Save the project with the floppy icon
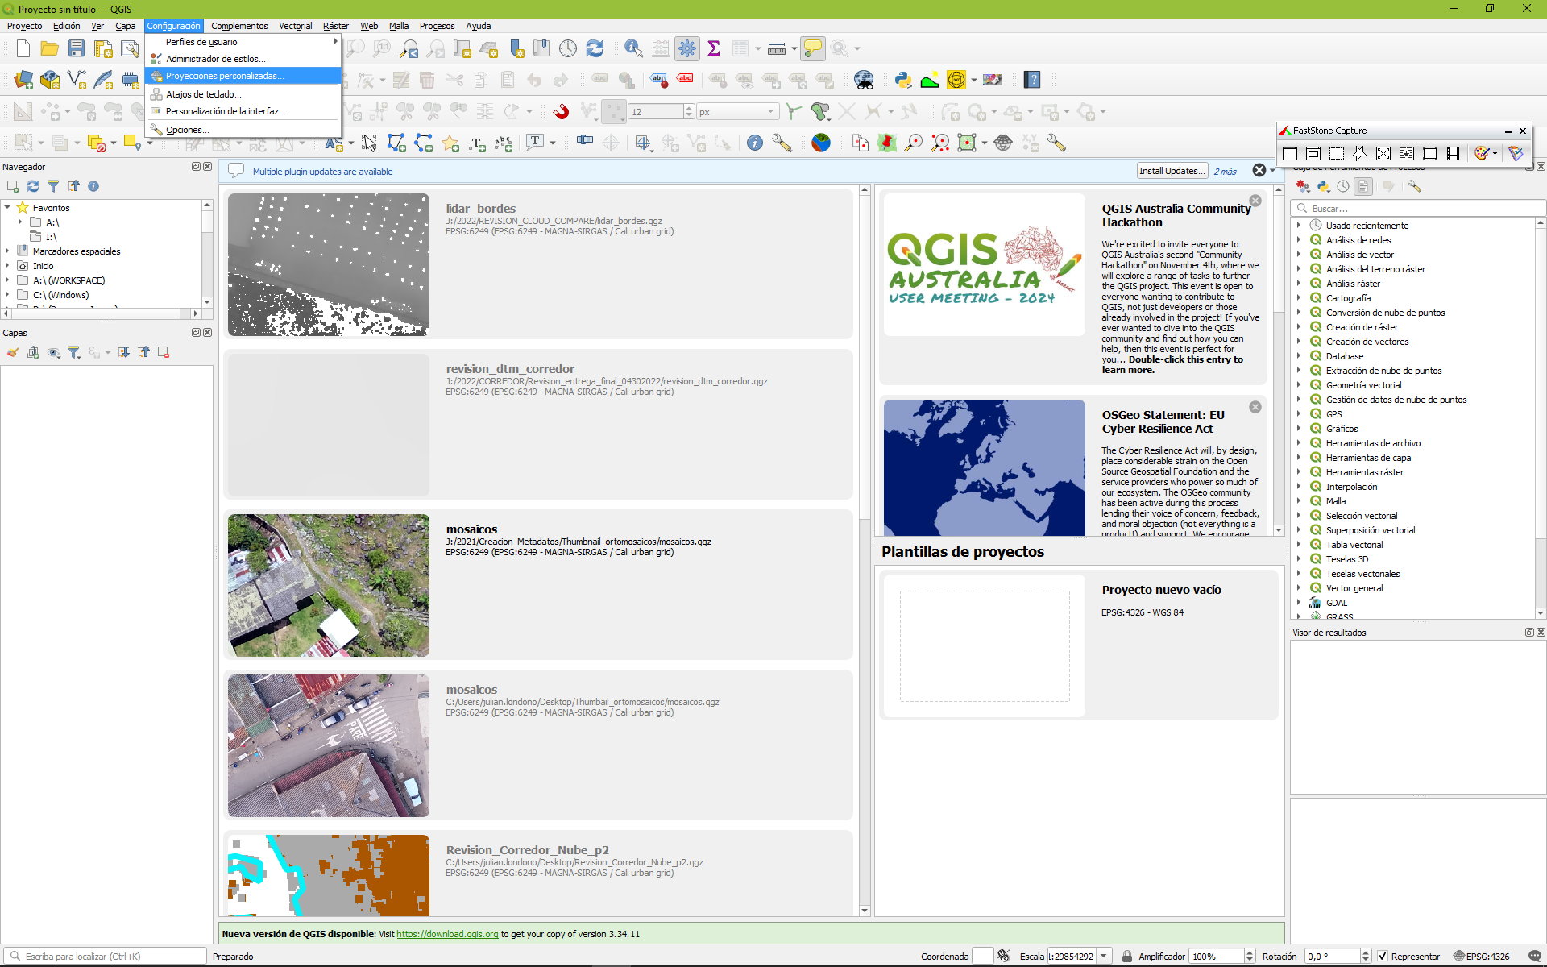Screen dimensions: 1547x967 tap(76, 49)
